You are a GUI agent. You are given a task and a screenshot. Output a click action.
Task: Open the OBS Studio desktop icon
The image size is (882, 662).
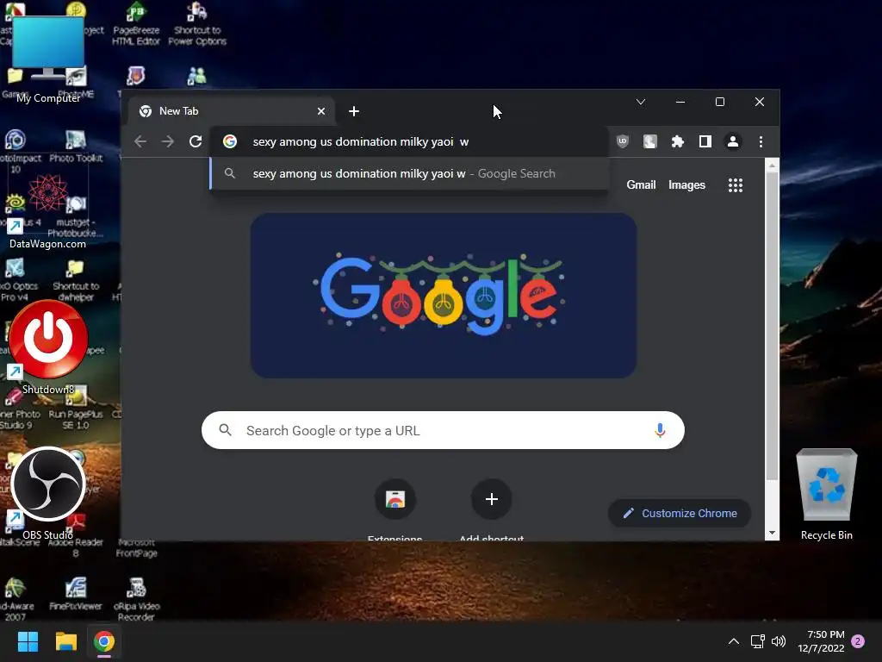tap(48, 493)
